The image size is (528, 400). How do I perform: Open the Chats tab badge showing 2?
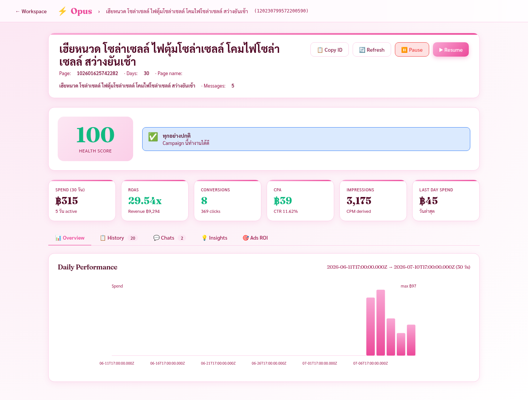(x=182, y=238)
